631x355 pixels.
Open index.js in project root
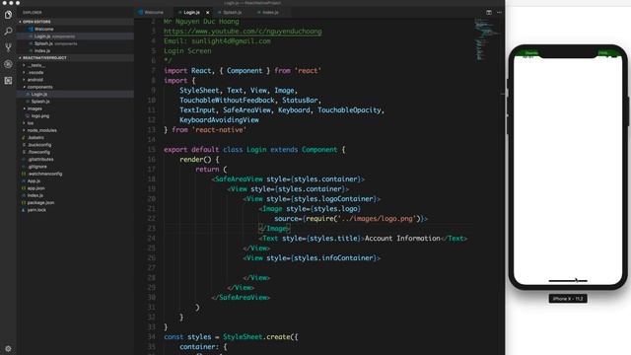click(x=35, y=195)
